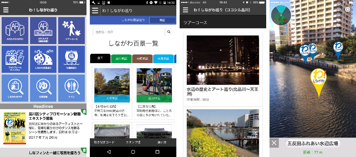Click the しながわ百景一覧 heading

[133, 43]
